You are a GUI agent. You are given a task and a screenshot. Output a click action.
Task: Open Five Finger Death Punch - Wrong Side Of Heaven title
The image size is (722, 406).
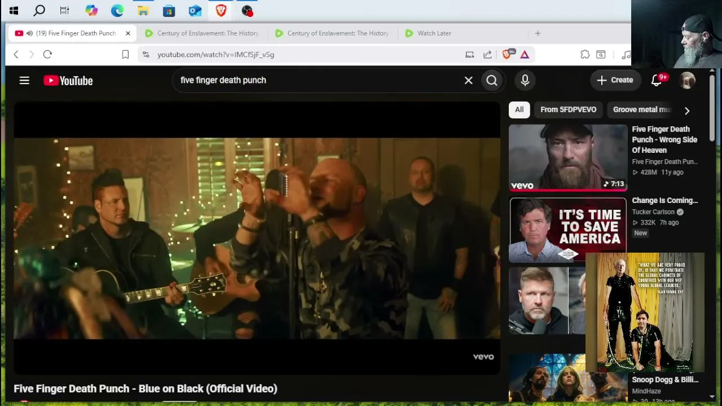tap(664, 139)
